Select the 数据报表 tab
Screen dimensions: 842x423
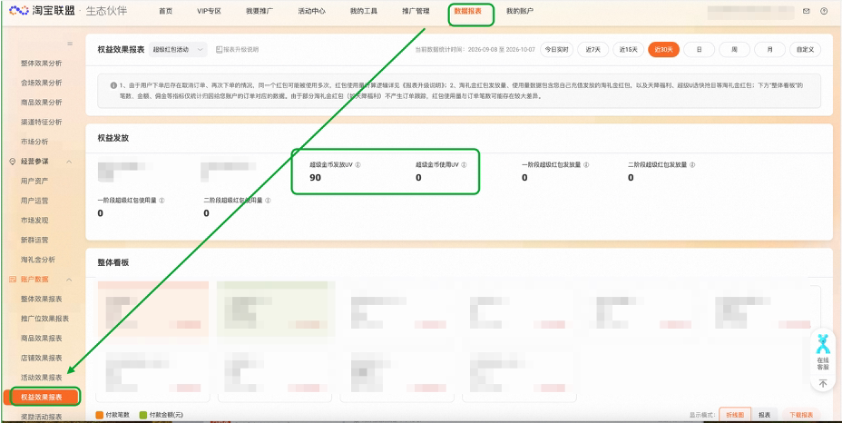(x=467, y=11)
